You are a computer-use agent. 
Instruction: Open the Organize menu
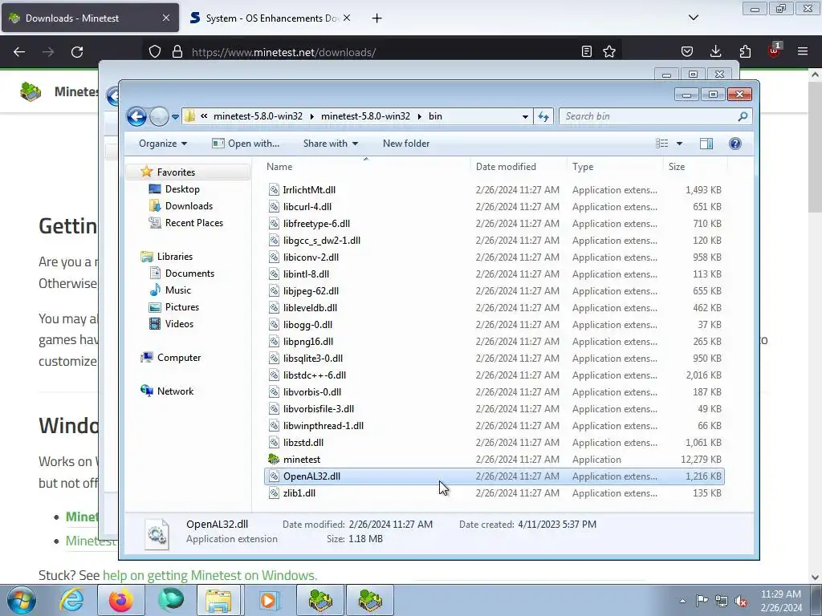tap(162, 144)
